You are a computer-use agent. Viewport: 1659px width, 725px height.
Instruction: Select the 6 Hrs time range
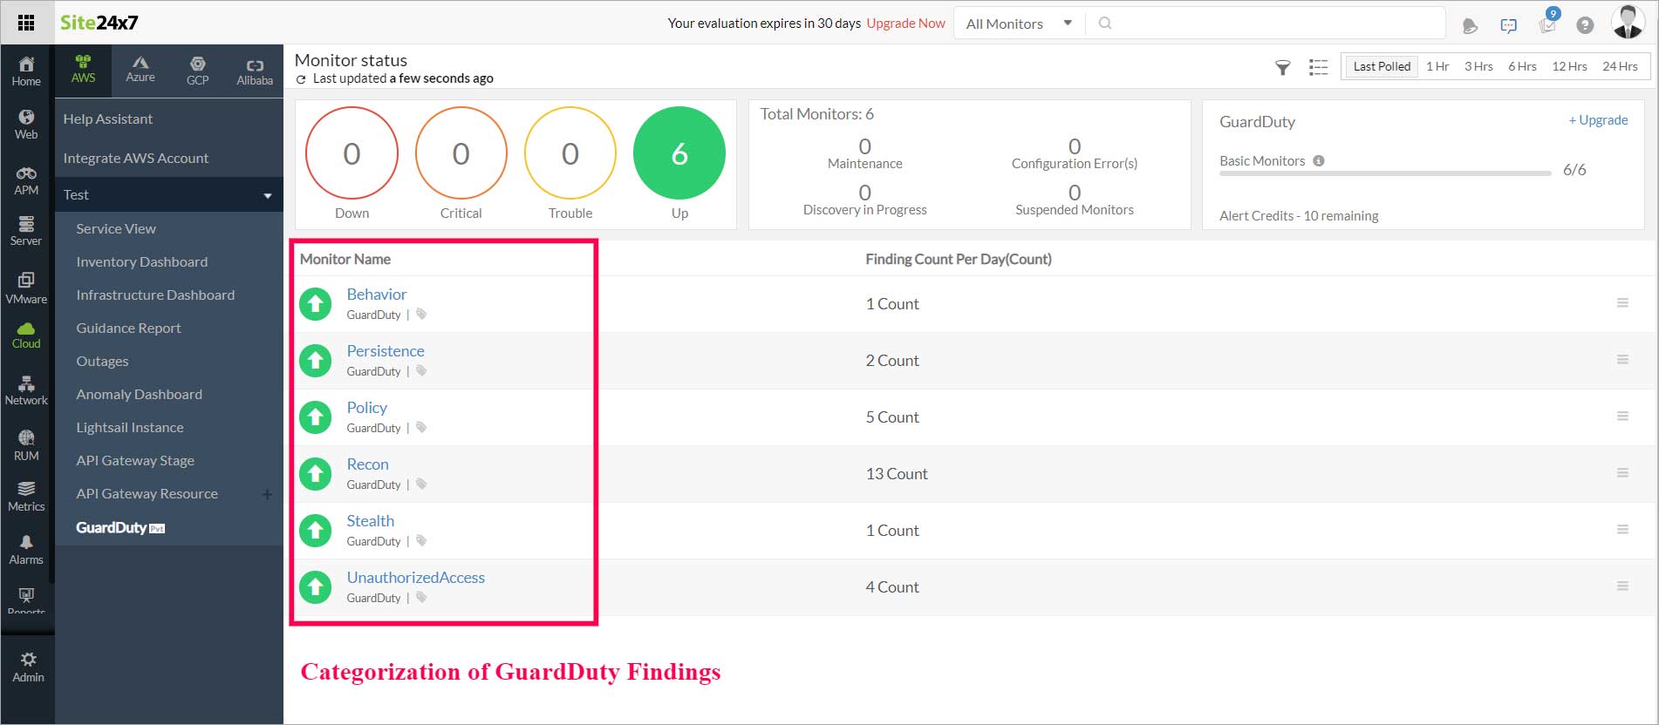pos(1522,66)
